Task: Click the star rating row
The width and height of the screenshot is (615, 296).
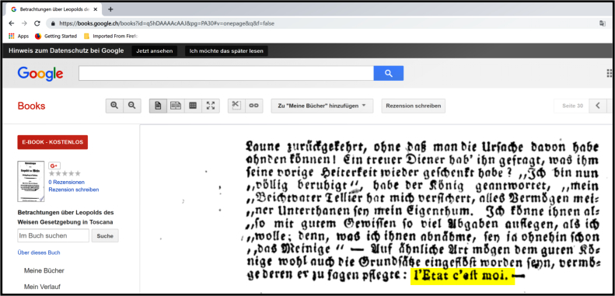Action: point(65,173)
